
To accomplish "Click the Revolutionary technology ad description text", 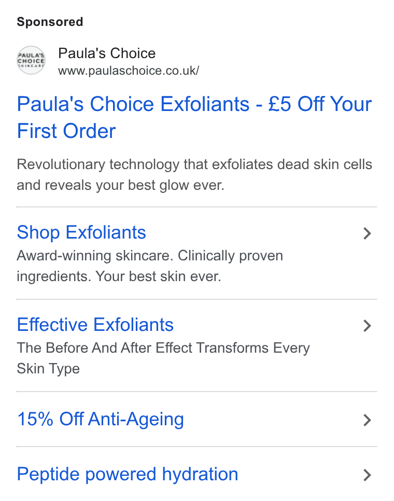I will (x=194, y=175).
